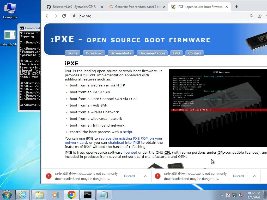Click the Chrome taskbar icon
The height and width of the screenshot is (200, 267).
point(71,195)
